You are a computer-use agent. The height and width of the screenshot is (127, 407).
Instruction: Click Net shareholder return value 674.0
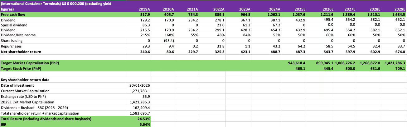pyautogui.click(x=400, y=52)
